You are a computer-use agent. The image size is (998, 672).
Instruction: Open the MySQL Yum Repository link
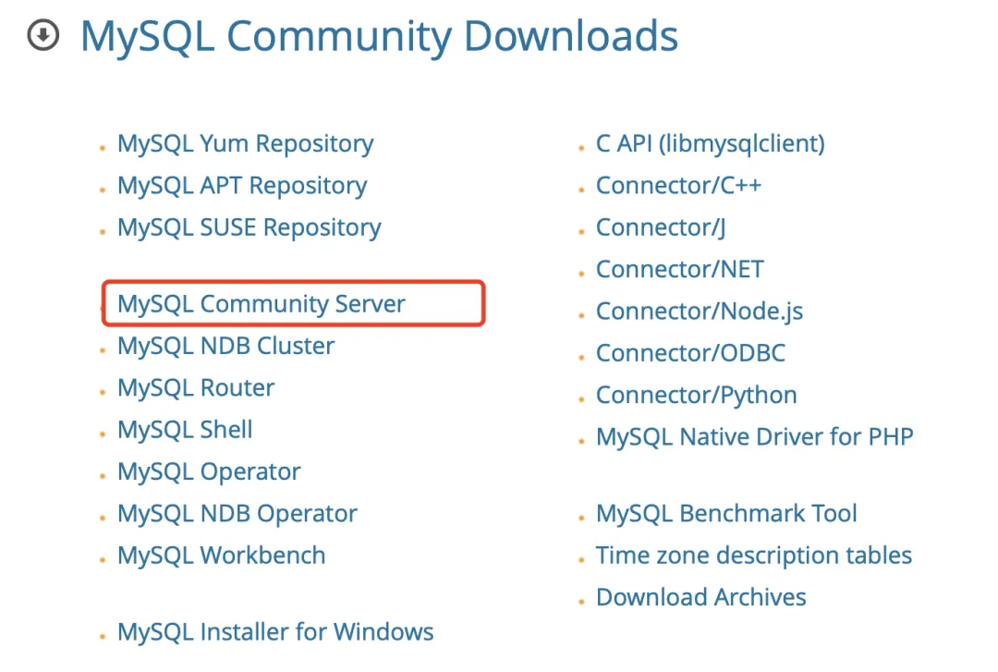tap(246, 144)
